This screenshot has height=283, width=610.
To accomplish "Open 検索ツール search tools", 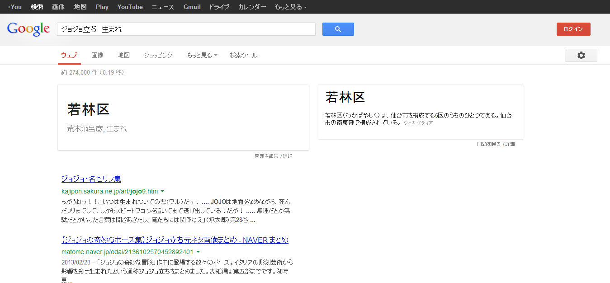I will point(243,55).
